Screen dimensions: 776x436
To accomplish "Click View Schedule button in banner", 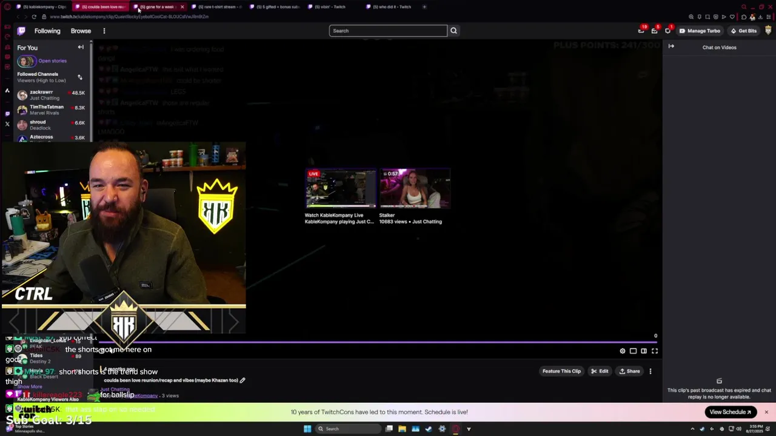I will click(x=730, y=412).
